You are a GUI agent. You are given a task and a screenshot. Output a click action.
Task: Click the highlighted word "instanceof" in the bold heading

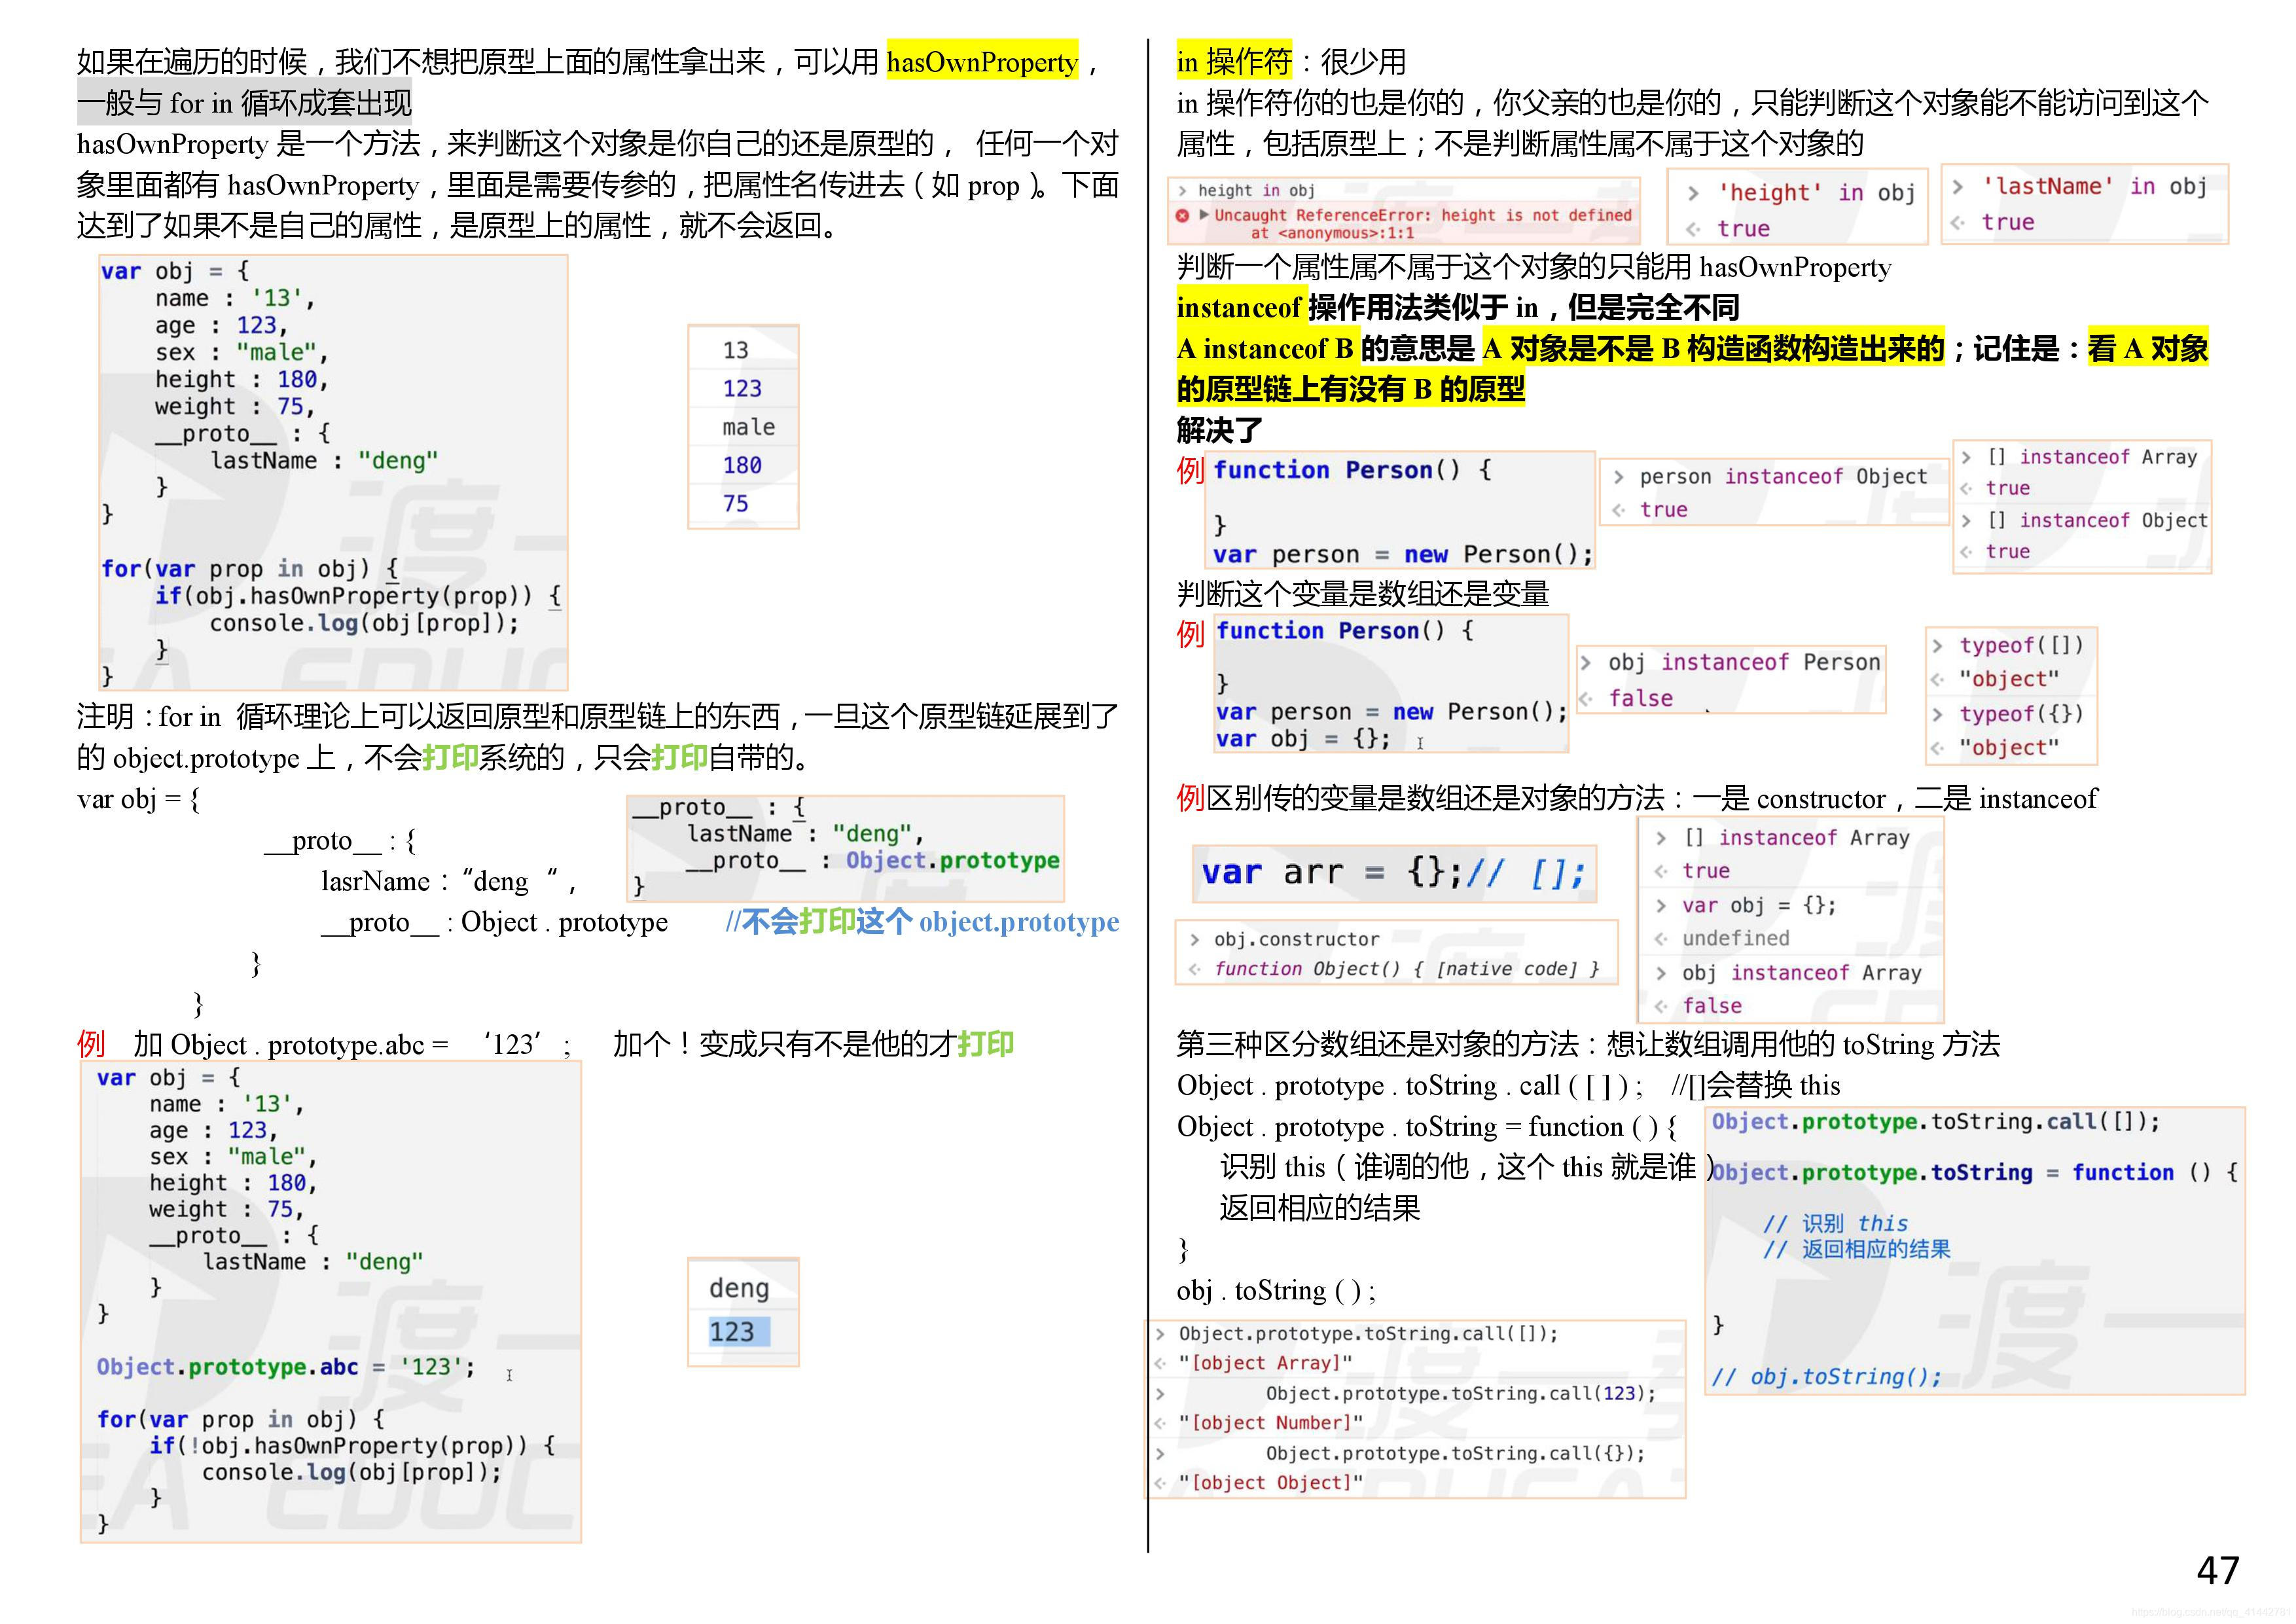(x=1239, y=307)
